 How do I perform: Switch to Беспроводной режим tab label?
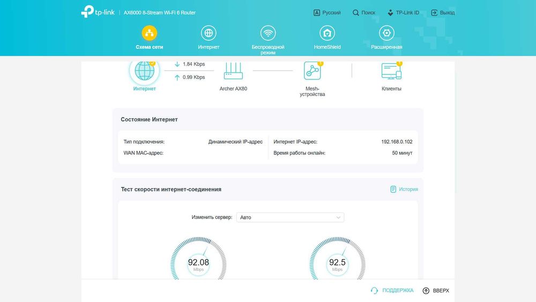pos(268,49)
